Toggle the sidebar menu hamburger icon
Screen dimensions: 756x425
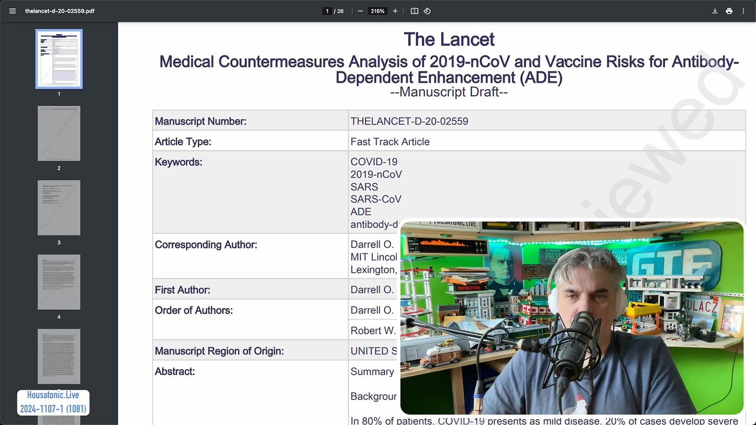click(12, 11)
